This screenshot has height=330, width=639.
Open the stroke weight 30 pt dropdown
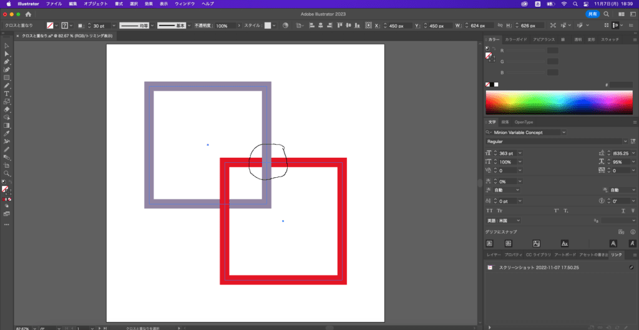111,26
